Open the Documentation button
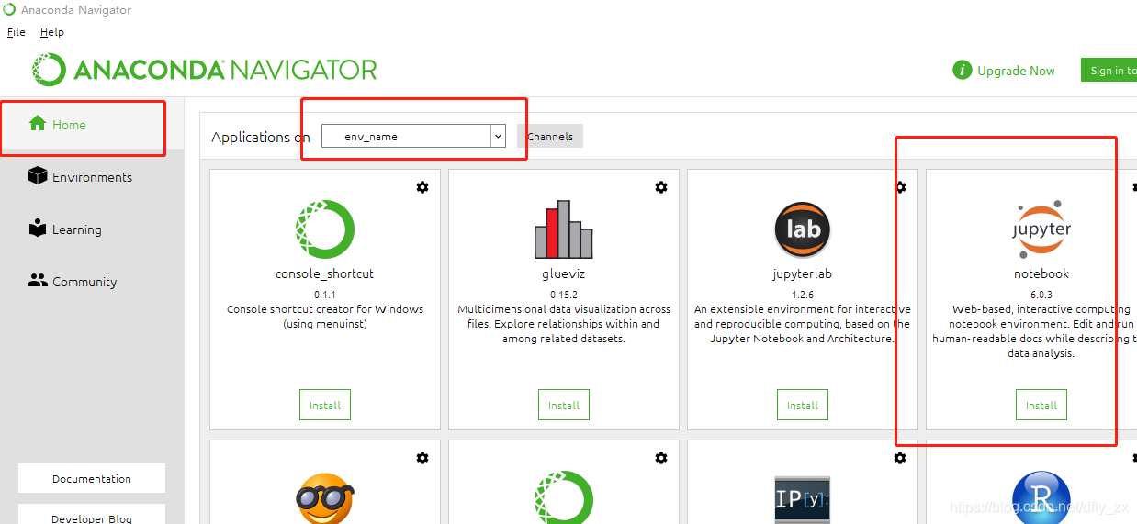Image resolution: width=1137 pixels, height=524 pixels. click(x=92, y=478)
